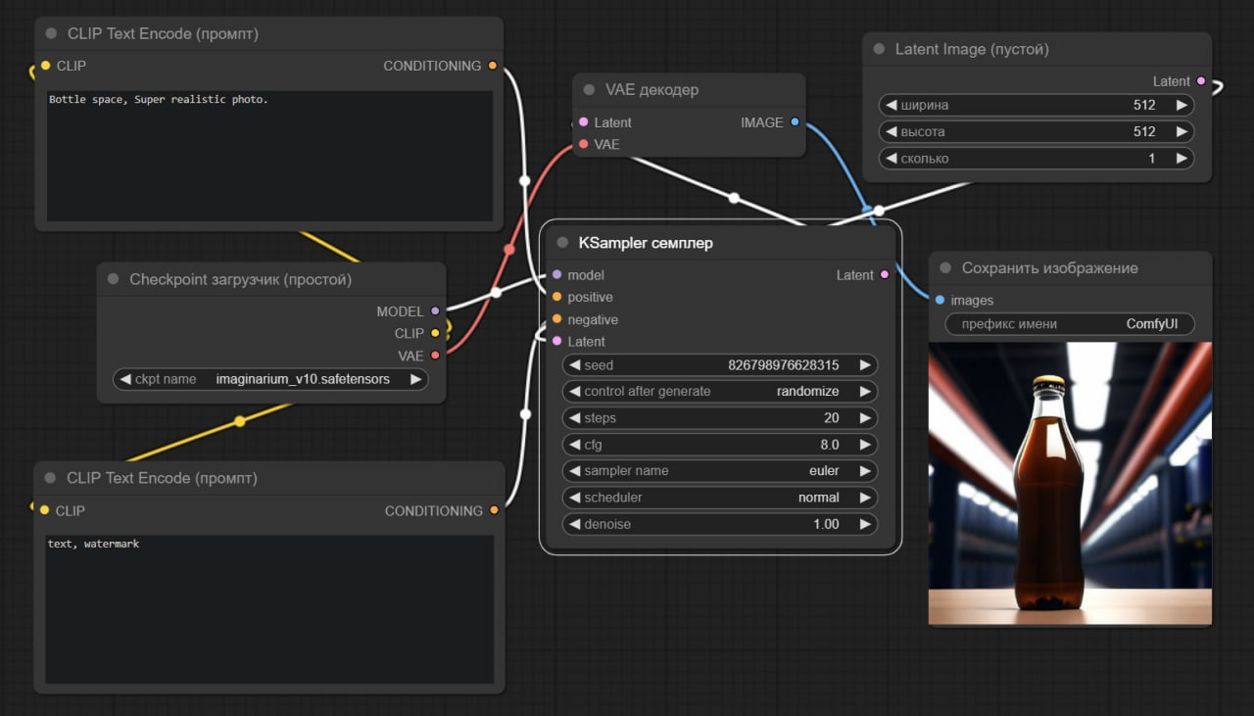Click the KSampler positive input socket
Screen dimensions: 1254x716
click(556, 297)
